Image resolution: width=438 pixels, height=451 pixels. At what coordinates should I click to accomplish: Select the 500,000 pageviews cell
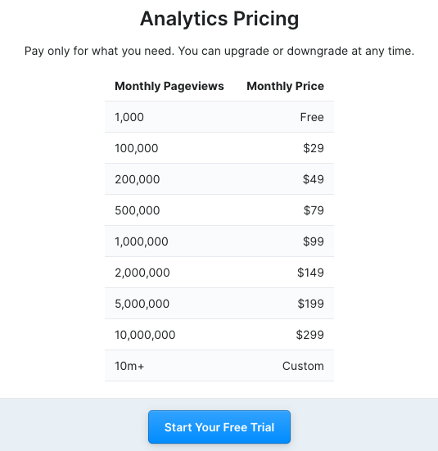pos(169,210)
